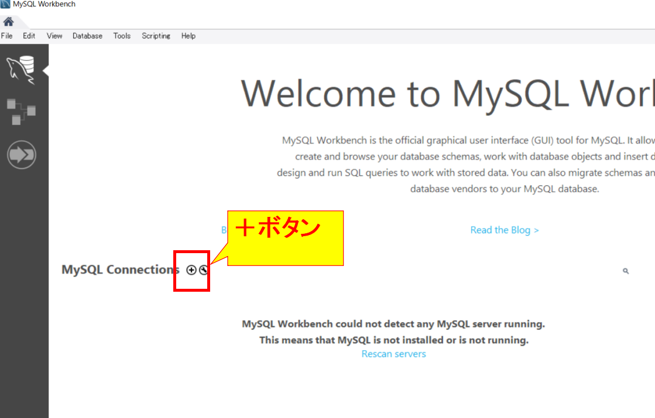Screen dimensions: 655x418
Task: Open the View menu
Action: 54,36
